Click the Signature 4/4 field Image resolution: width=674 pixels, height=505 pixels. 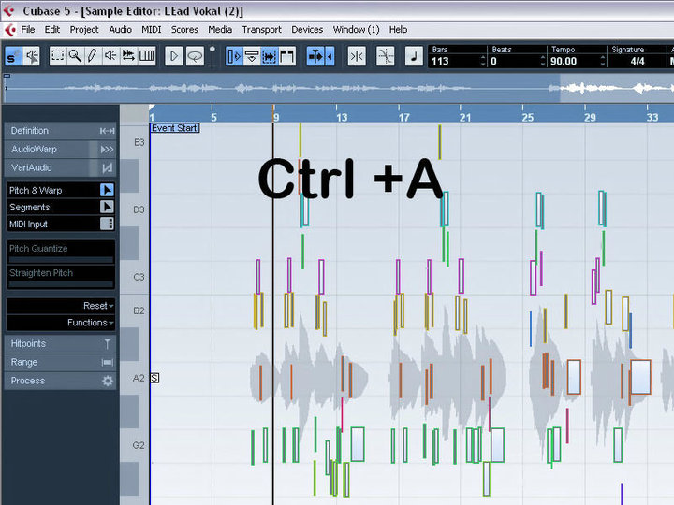[x=637, y=61]
